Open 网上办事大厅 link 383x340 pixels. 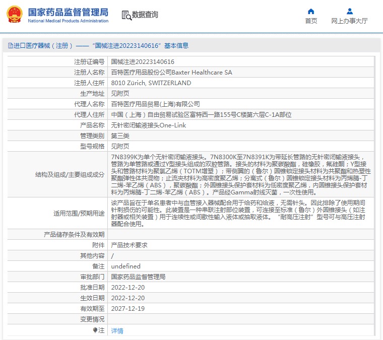(349, 21)
